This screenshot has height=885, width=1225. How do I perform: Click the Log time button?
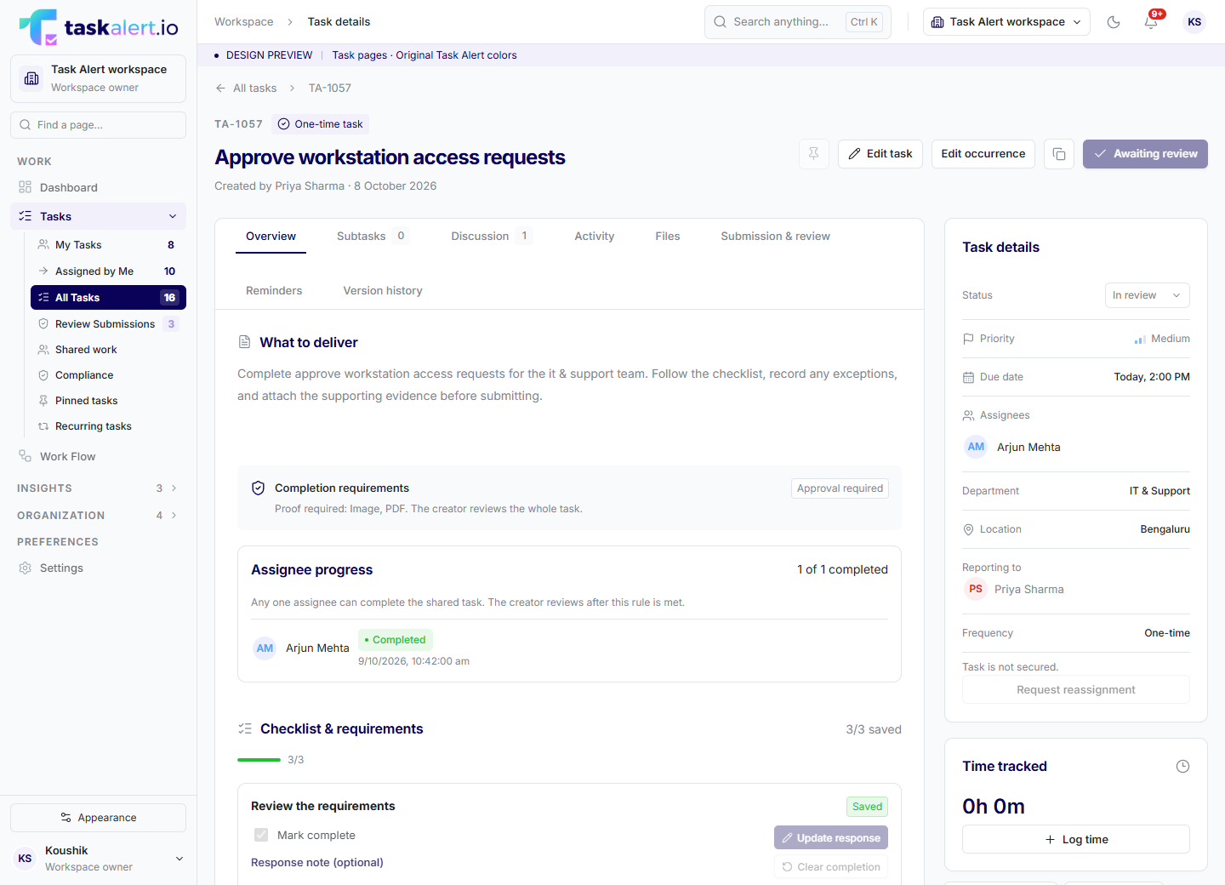pyautogui.click(x=1076, y=839)
